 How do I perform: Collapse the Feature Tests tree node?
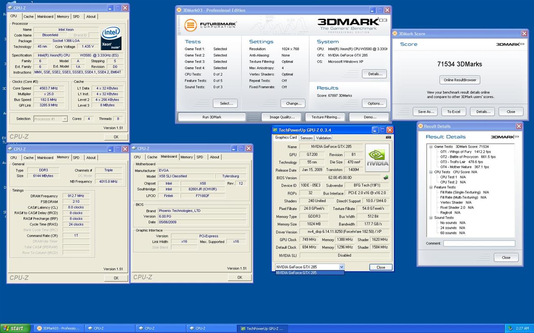pyautogui.click(x=430, y=187)
